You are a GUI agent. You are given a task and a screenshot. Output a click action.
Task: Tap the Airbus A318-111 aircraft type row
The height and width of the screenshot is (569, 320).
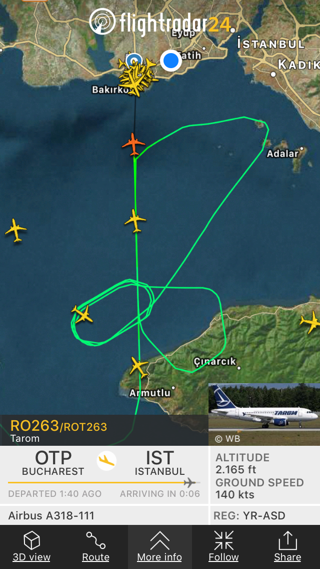(104, 515)
